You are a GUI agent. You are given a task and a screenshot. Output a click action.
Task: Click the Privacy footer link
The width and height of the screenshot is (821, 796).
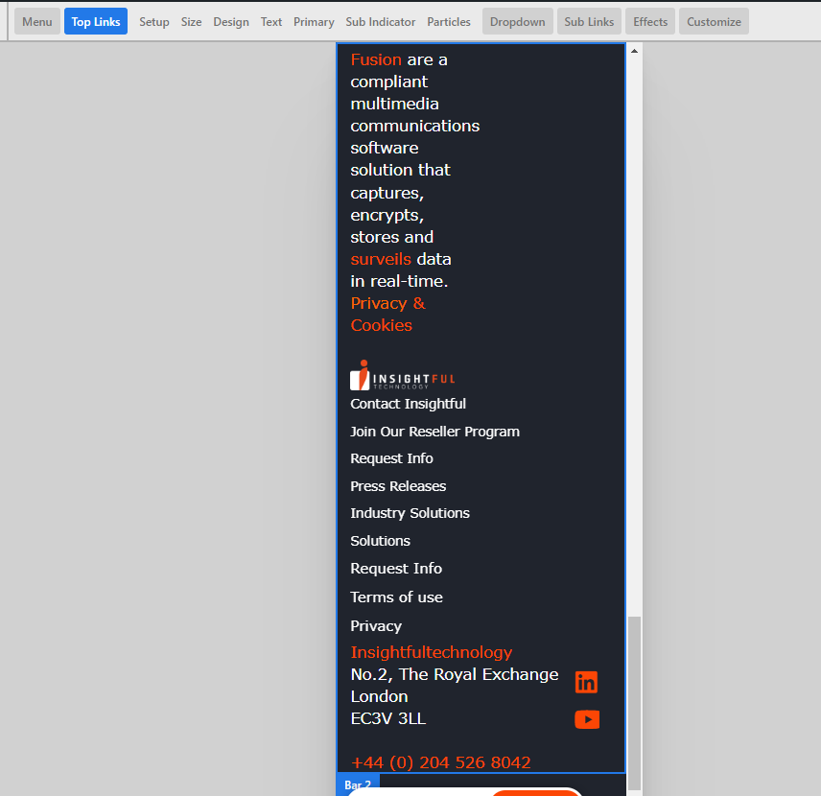[x=376, y=626]
